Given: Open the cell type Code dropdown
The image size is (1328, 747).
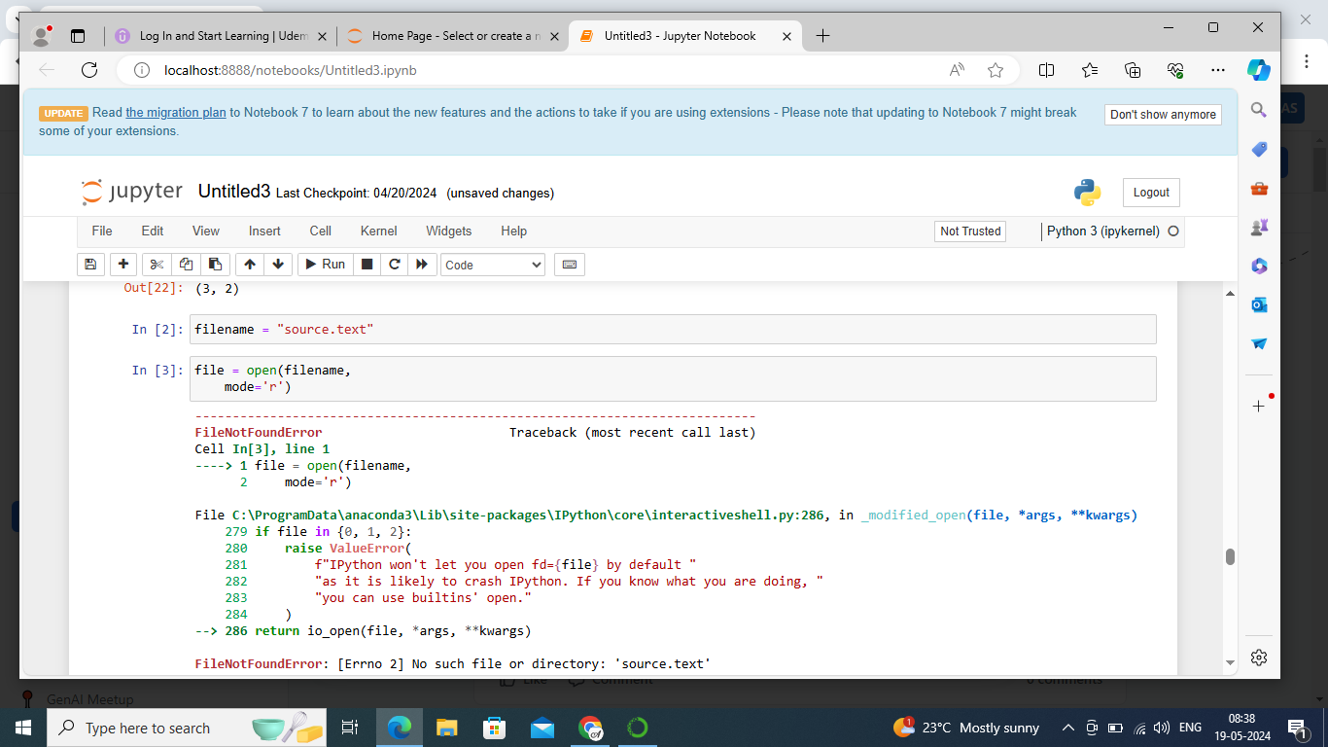Looking at the screenshot, I should click(493, 265).
